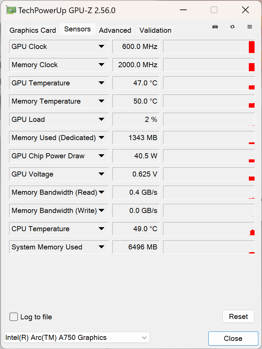This screenshot has height=349, width=262.
Task: Maximize the GPU-Z window
Action: click(214, 10)
